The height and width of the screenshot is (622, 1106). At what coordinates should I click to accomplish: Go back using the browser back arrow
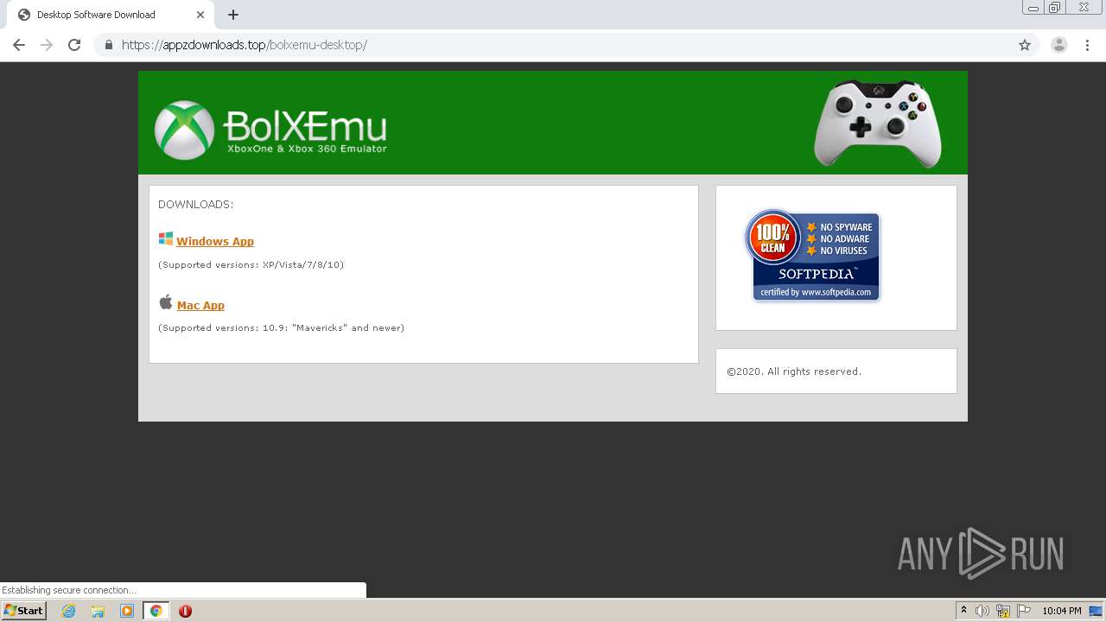[x=19, y=45]
